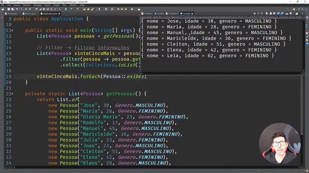This screenshot has height=173, width=309.
Task: Open the Project menu
Action: click(x=56, y=5)
